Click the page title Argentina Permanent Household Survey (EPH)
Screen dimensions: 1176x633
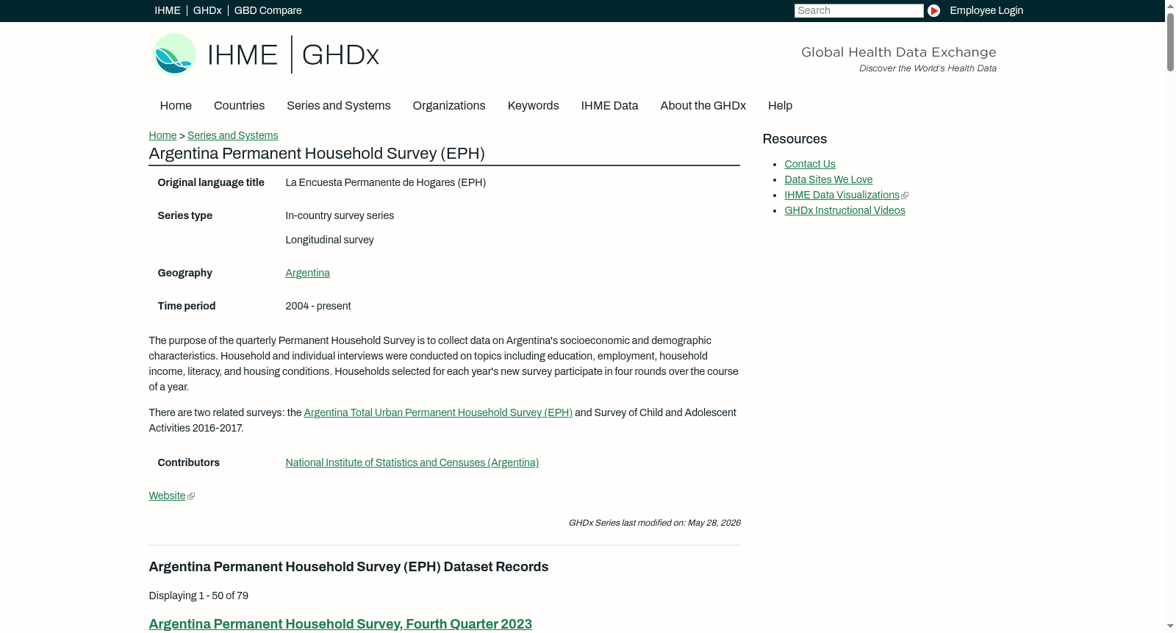[317, 154]
